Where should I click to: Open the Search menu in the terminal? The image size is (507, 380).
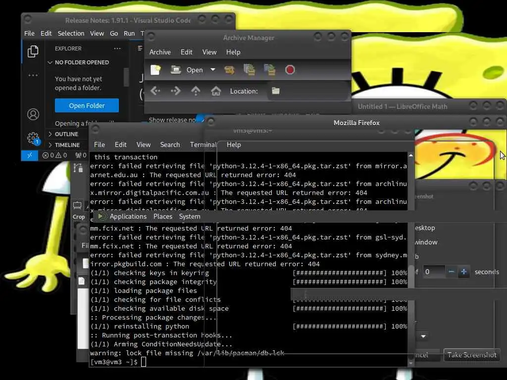coord(170,145)
